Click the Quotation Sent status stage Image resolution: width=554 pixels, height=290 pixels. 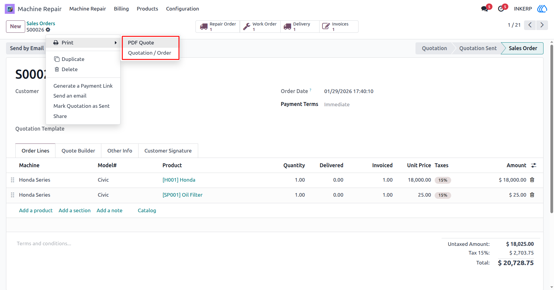coord(478,48)
